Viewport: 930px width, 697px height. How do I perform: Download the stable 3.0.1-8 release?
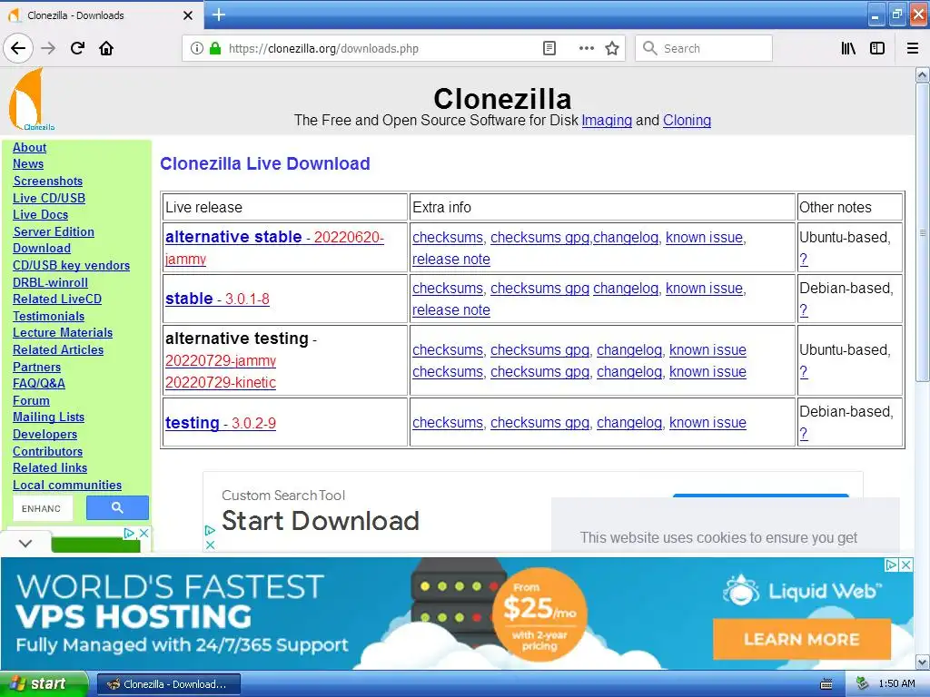[x=217, y=299]
